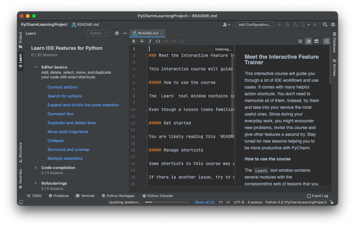Open the Event Log

click(317, 196)
